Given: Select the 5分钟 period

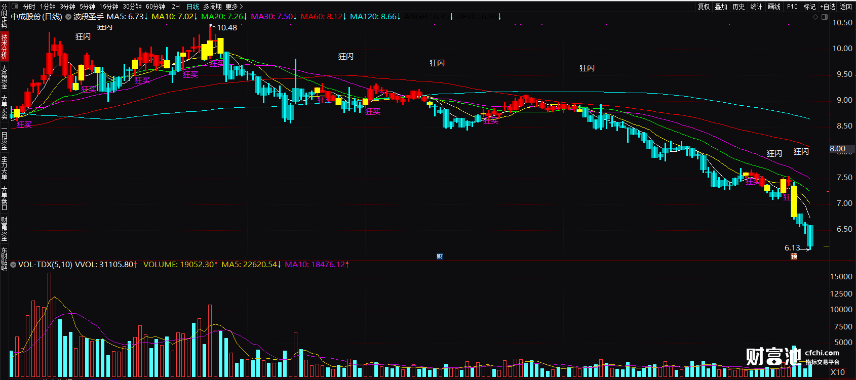Looking at the screenshot, I should (x=87, y=7).
